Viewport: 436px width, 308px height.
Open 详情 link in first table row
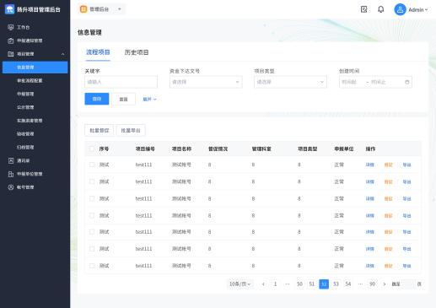pyautogui.click(x=369, y=165)
